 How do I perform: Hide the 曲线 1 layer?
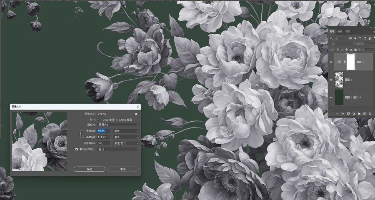331,62
